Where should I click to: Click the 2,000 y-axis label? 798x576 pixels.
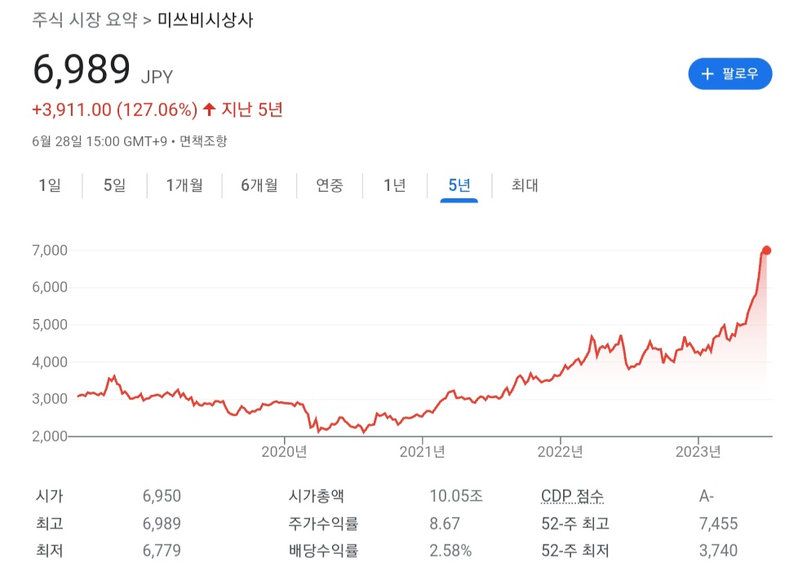pos(50,436)
